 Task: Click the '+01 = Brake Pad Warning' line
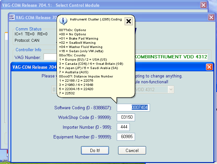point(79,39)
